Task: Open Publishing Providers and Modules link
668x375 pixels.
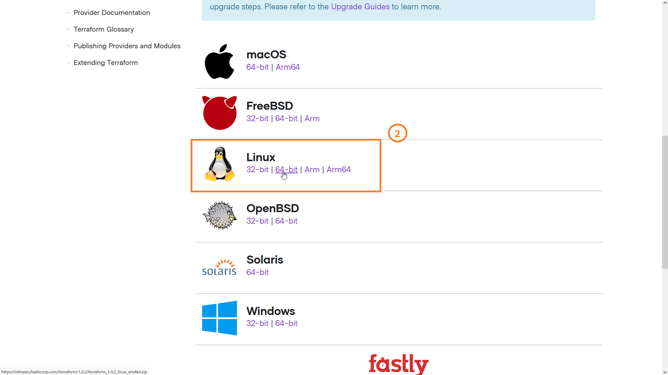Action: tap(127, 46)
